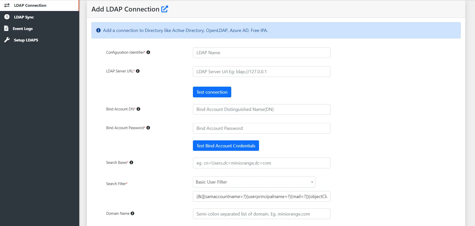
Task: Open the Basic User Filter dropdown
Action: pos(254,182)
